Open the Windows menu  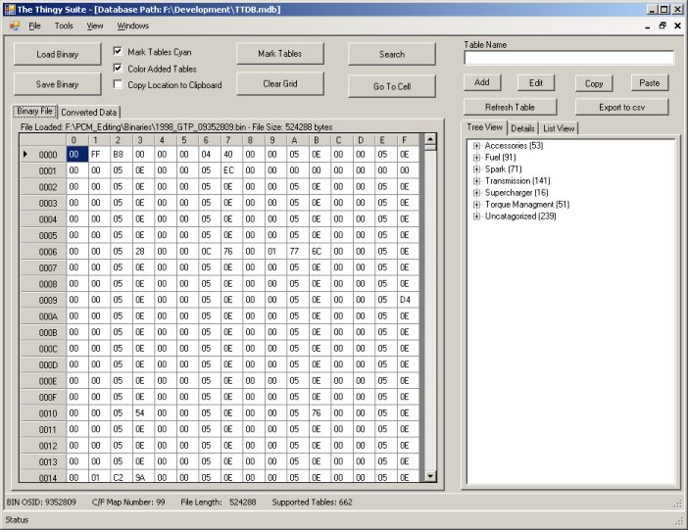coord(132,25)
